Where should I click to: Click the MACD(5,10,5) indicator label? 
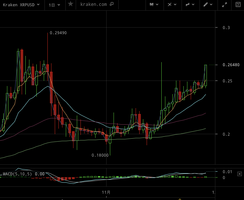[17, 174]
